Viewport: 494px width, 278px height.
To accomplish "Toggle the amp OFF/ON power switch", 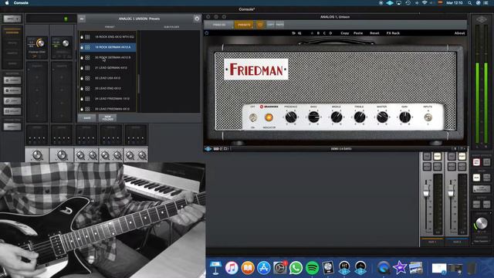I will click(253, 117).
